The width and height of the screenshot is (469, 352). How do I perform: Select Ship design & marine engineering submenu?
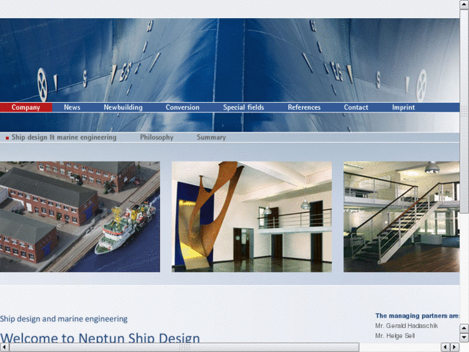click(x=64, y=137)
